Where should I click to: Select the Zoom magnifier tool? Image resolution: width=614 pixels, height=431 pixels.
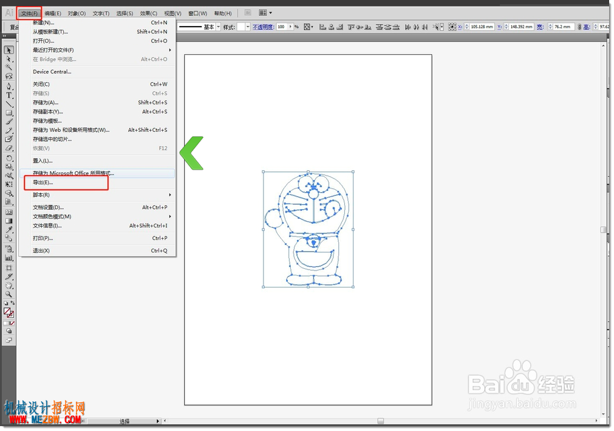coord(9,294)
